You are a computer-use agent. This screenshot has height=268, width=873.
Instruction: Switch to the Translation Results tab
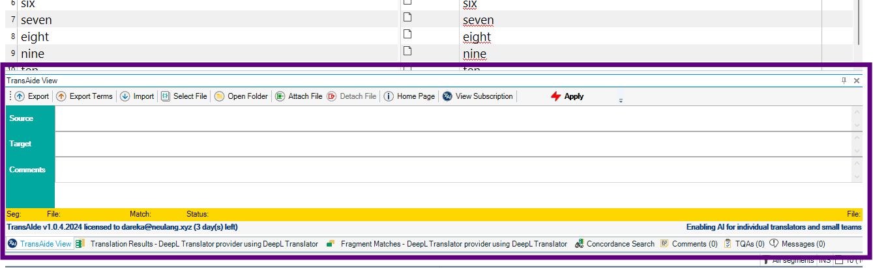click(x=198, y=244)
